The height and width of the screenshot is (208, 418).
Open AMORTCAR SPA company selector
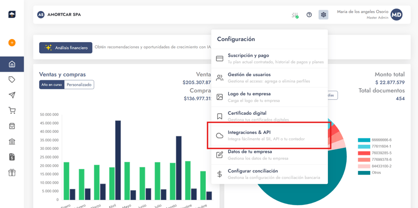coord(59,15)
